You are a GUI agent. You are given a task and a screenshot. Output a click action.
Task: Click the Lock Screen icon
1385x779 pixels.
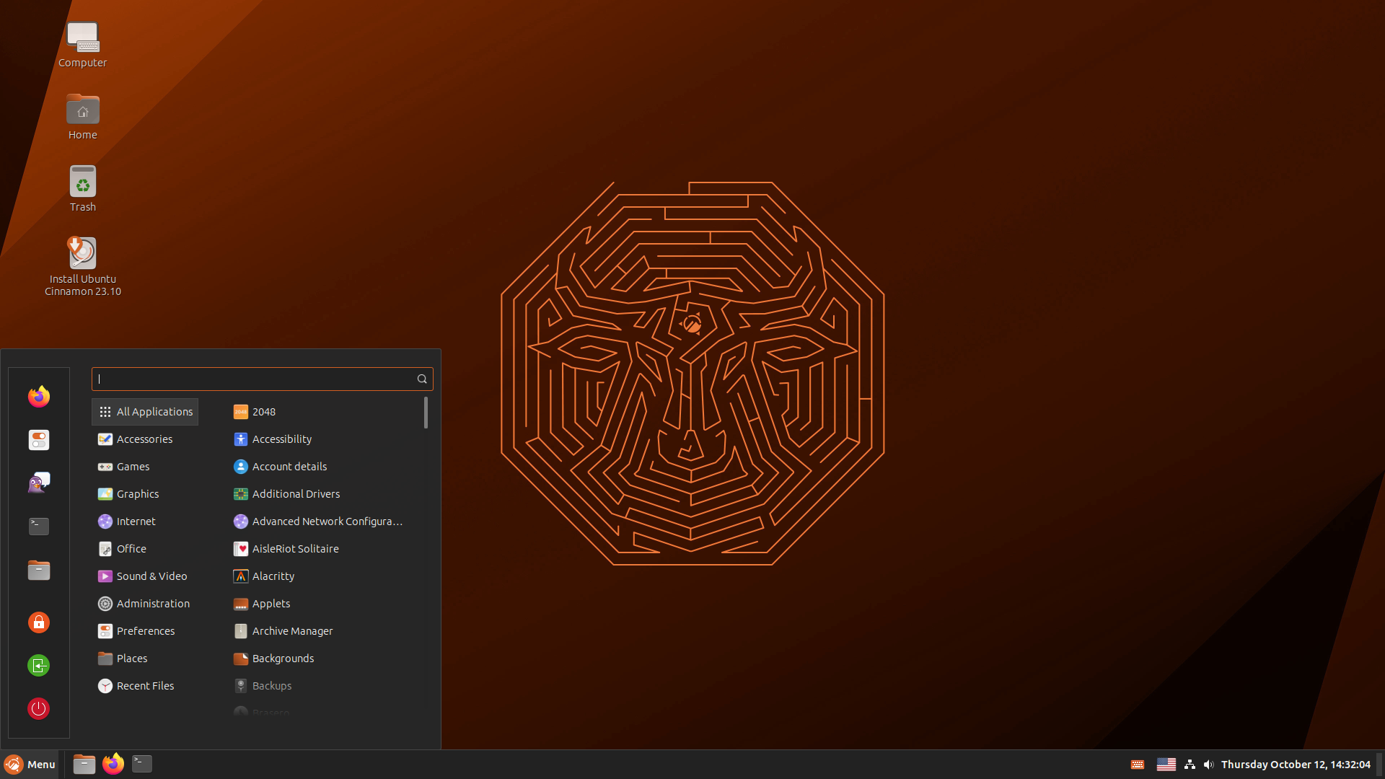point(39,622)
